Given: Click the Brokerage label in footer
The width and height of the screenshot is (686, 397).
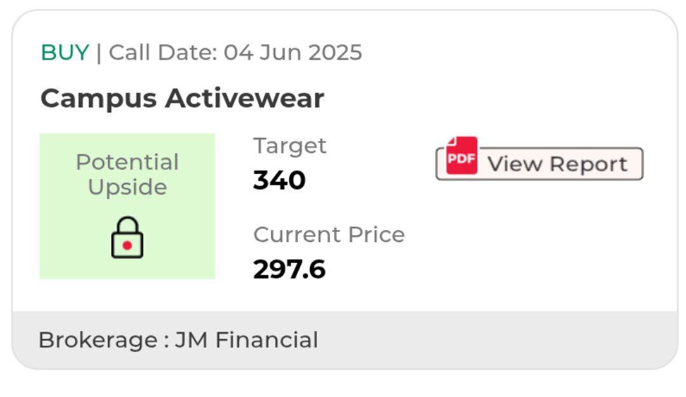Looking at the screenshot, I should coord(98,340).
